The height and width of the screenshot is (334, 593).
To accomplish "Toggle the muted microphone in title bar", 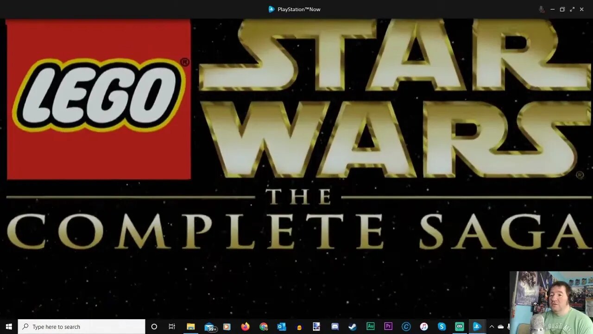I will (541, 9).
